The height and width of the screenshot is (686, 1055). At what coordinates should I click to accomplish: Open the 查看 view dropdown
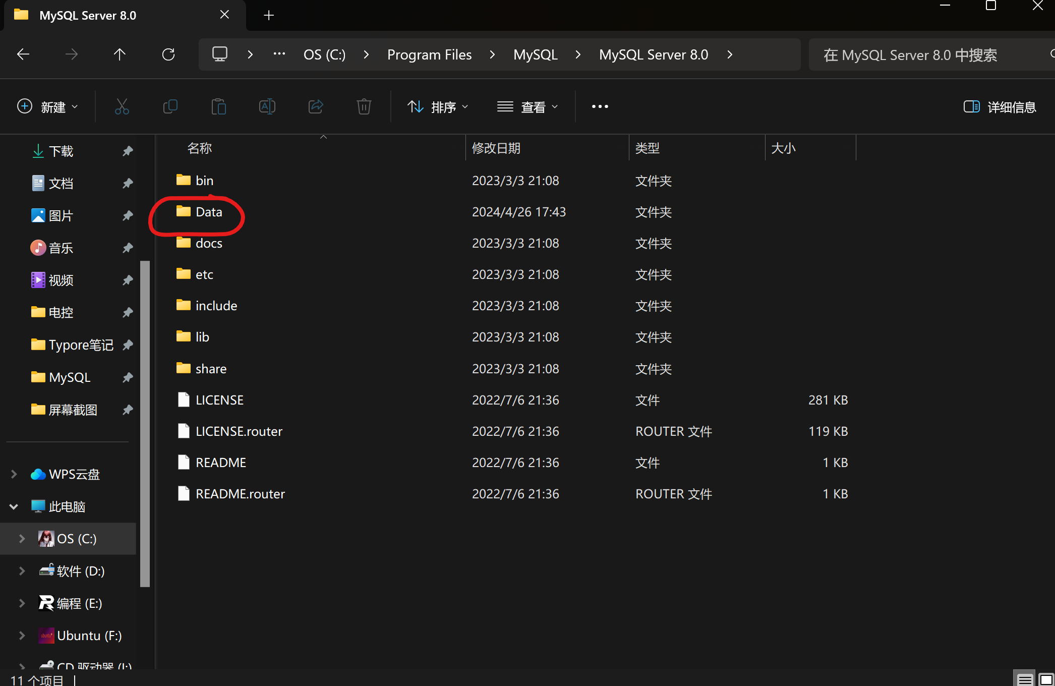[x=527, y=107]
